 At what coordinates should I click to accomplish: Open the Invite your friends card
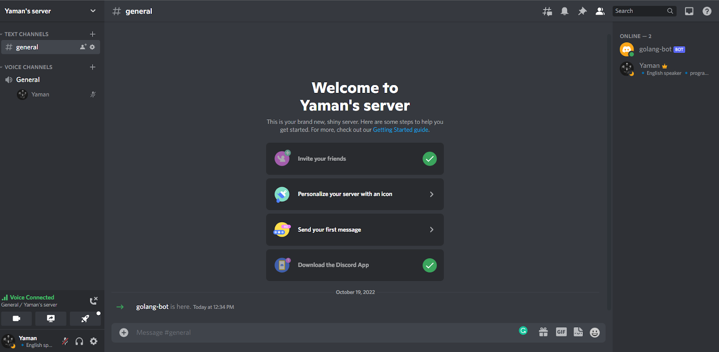[x=355, y=158]
